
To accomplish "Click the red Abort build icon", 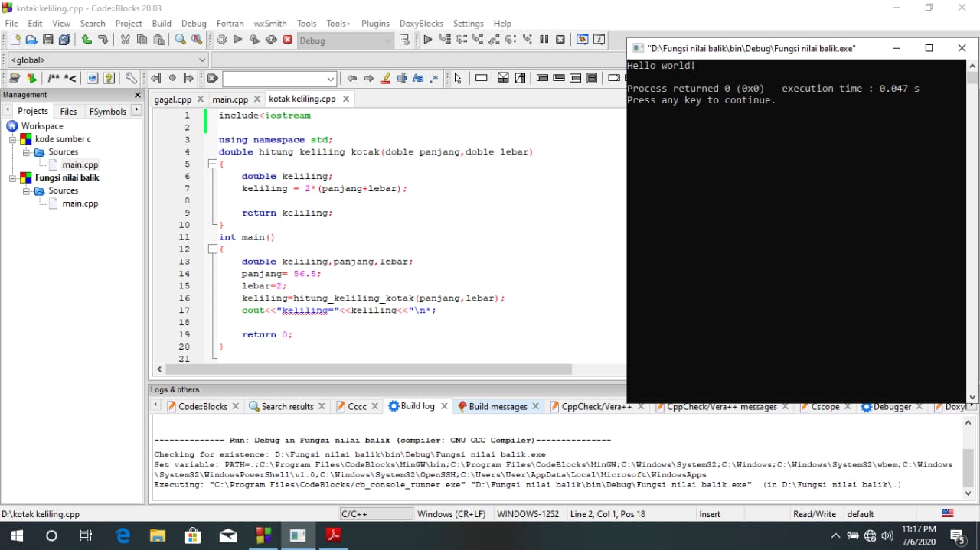I will [288, 40].
